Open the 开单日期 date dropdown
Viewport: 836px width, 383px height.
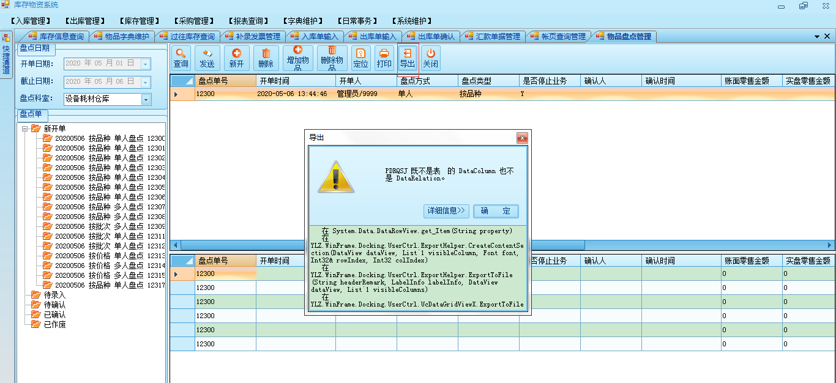pos(146,64)
